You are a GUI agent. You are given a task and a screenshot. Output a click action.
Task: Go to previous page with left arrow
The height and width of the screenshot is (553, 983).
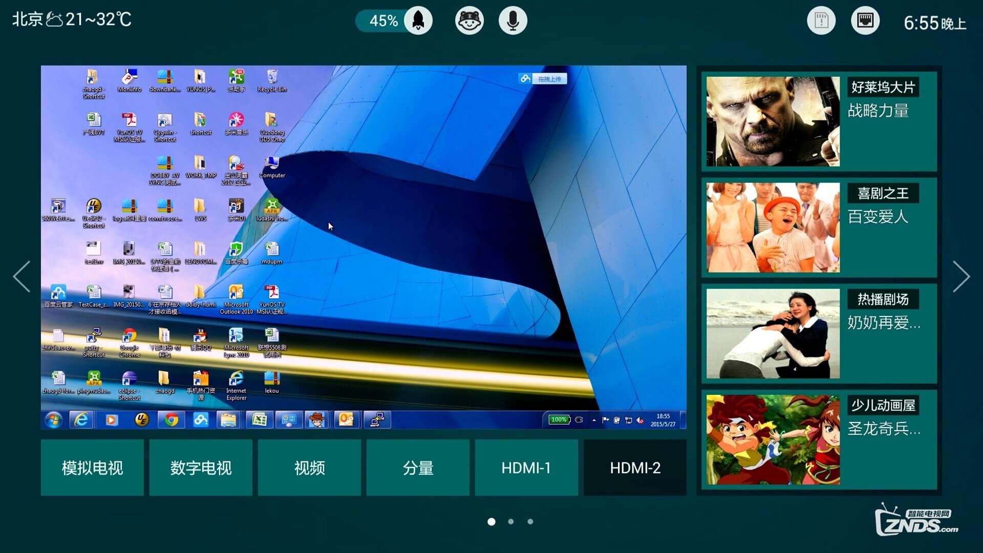click(22, 276)
